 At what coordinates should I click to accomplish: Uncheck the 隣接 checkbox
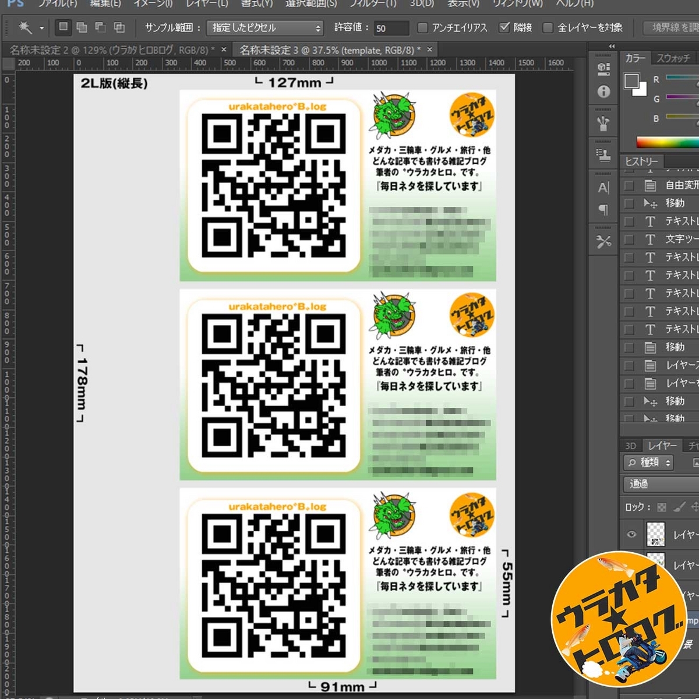coord(504,27)
